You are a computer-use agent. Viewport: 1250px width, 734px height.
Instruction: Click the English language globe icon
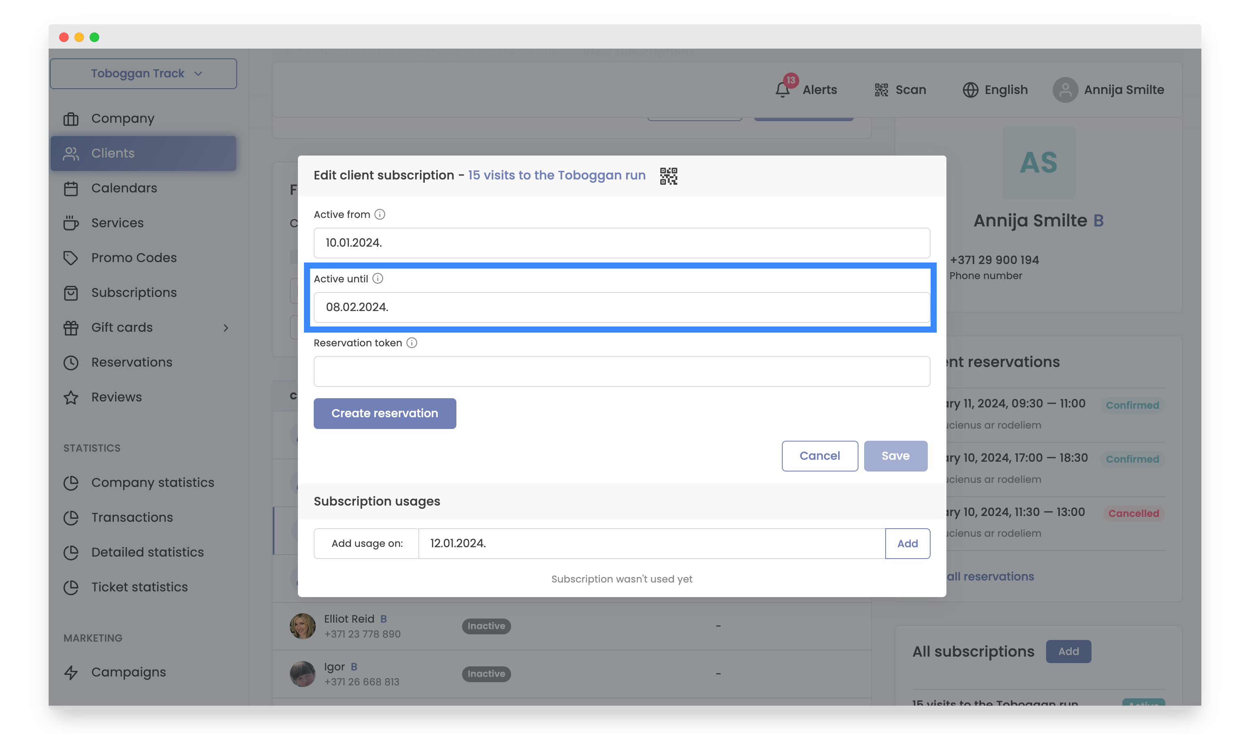click(970, 90)
